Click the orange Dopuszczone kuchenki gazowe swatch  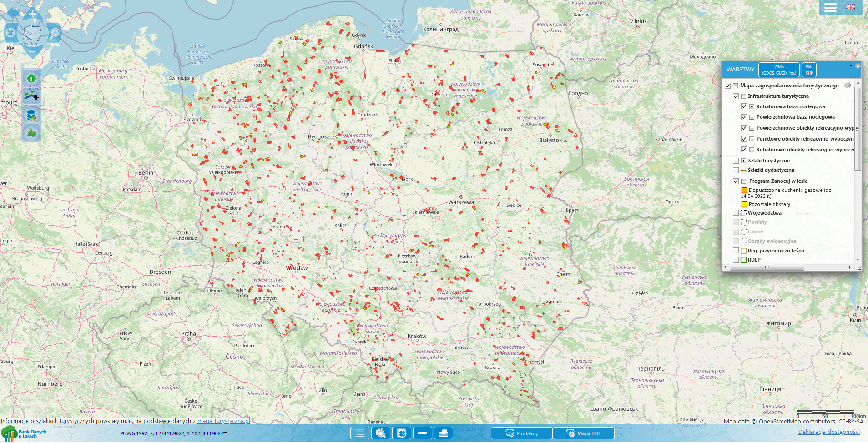pos(744,191)
